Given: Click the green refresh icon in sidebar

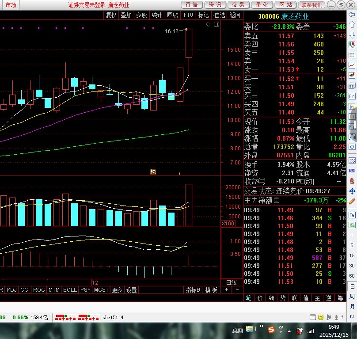Looking at the screenshot, I should click(x=352, y=225).
